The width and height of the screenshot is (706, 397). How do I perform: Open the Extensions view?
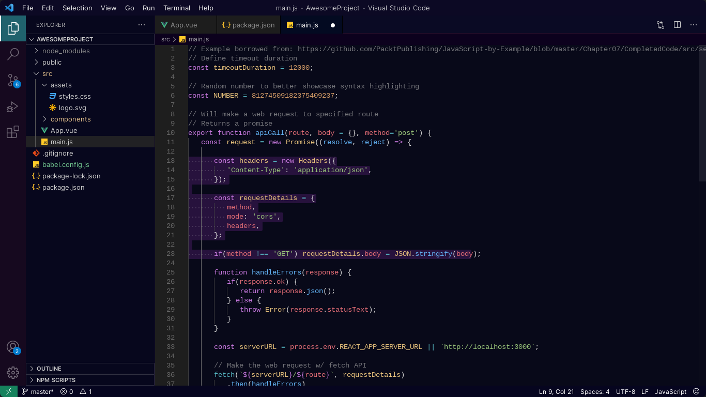tap(13, 132)
